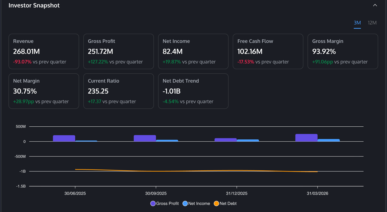Select the 268.01M revenue value
Image resolution: width=387 pixels, height=212 pixels.
tap(26, 51)
